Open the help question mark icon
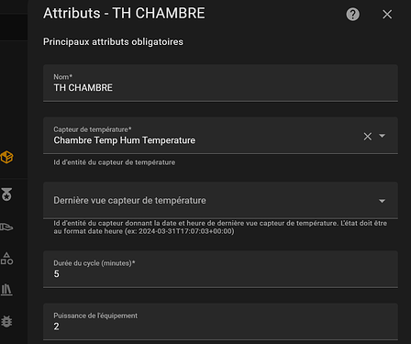 tap(352, 14)
